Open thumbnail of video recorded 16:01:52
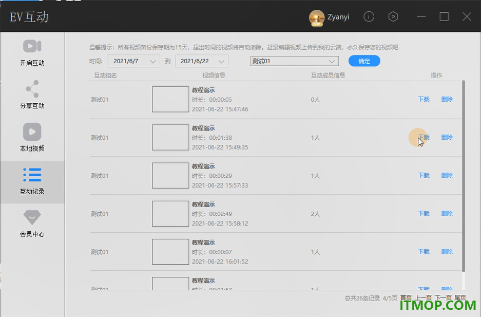This screenshot has width=481, height=317. 170,251
